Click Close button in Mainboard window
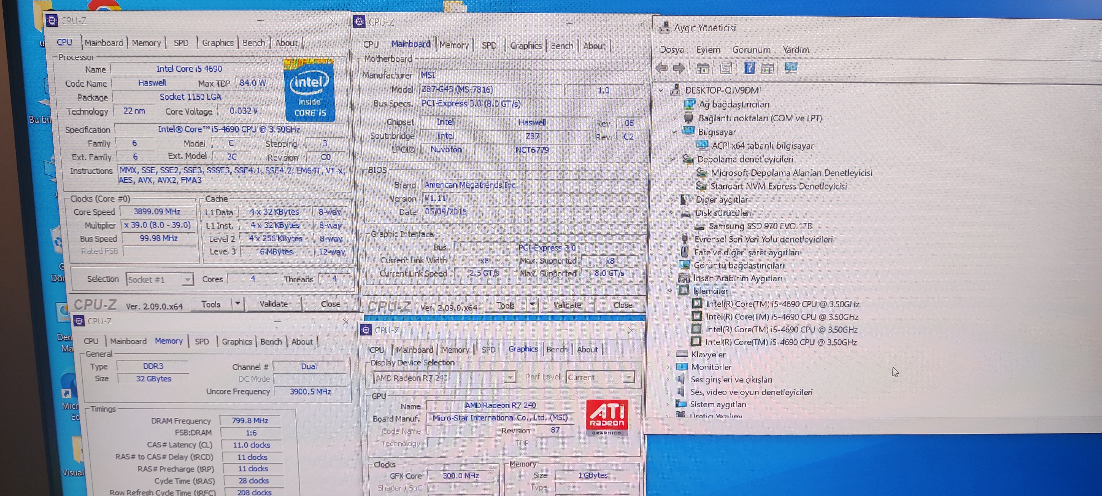Image resolution: width=1102 pixels, height=496 pixels. pos(622,305)
